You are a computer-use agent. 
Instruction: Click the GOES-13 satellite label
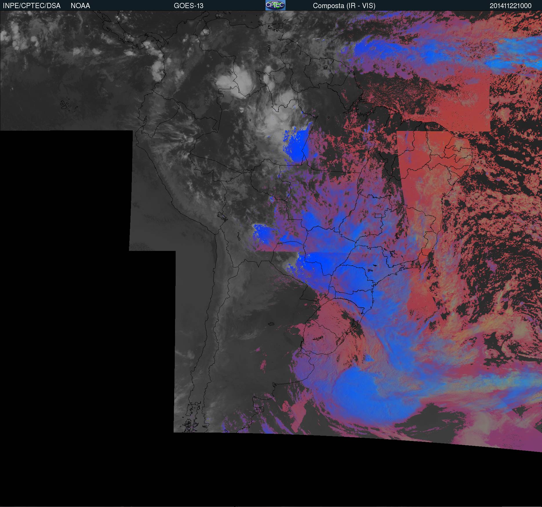click(188, 6)
